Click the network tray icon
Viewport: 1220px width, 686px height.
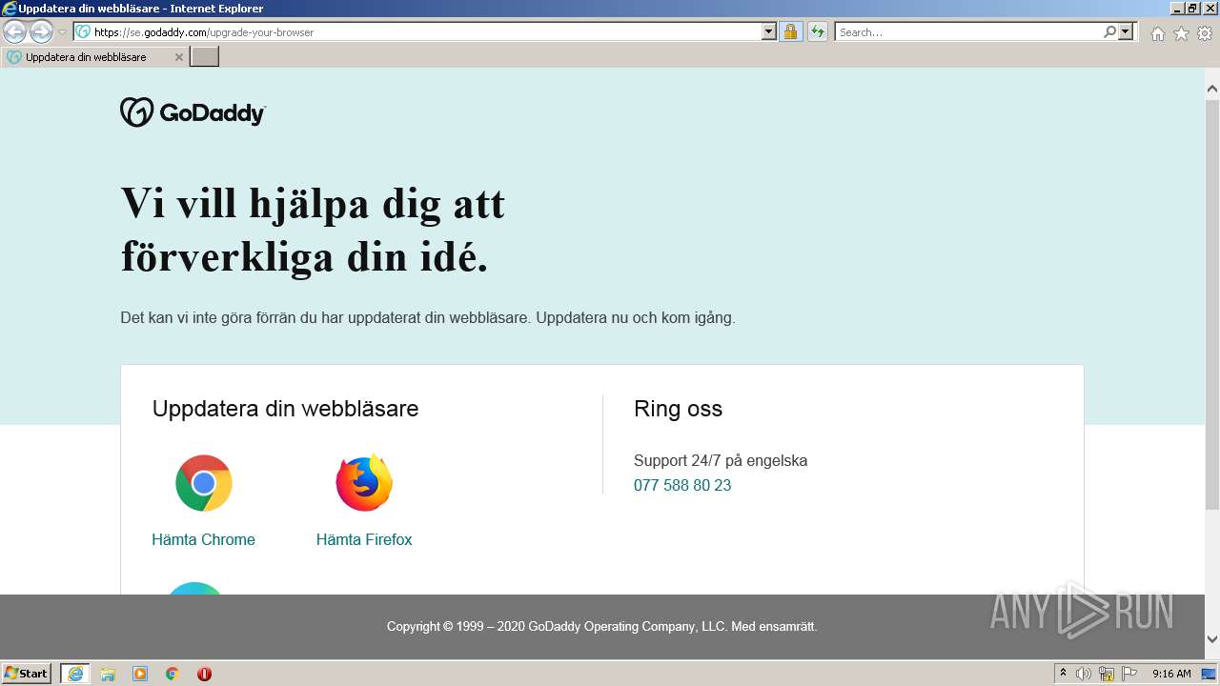[1107, 674]
